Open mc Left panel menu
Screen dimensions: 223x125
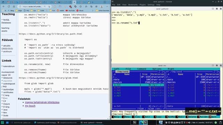[117, 69]
